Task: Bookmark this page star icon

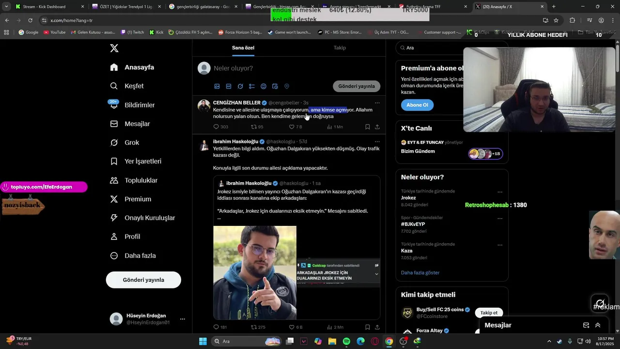Action: tap(556, 20)
